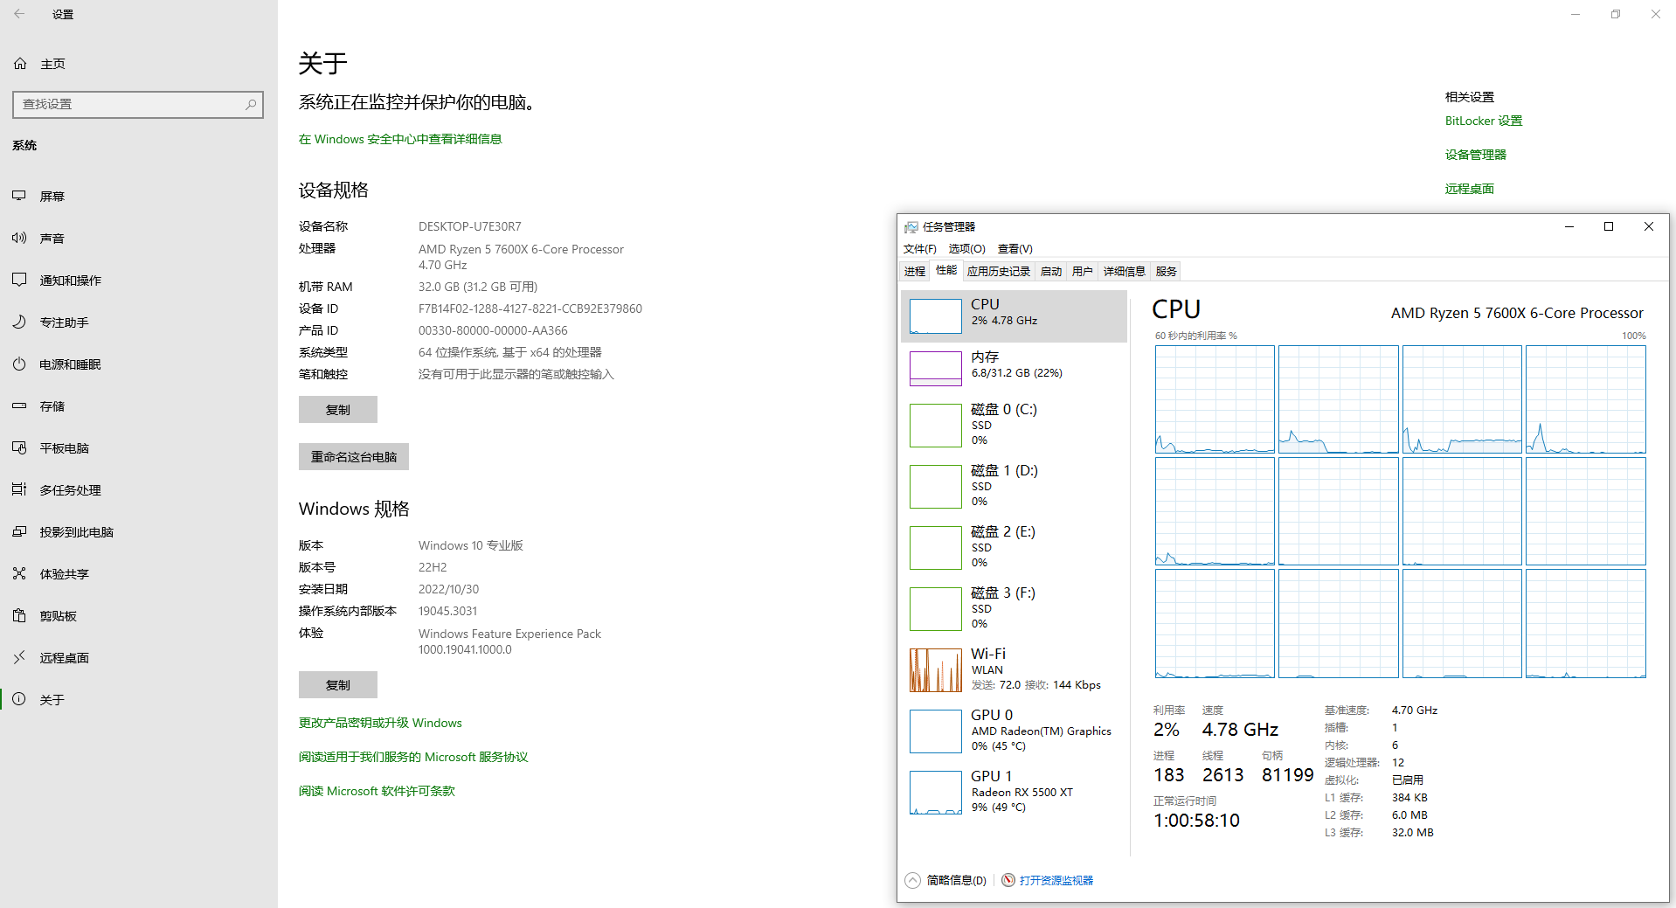
Task: Open the View (查看) menu
Action: pos(1015,249)
